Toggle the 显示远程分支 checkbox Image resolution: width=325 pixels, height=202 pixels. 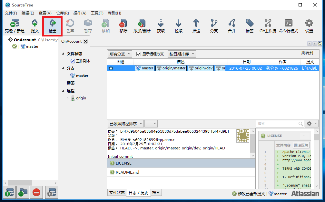point(139,54)
